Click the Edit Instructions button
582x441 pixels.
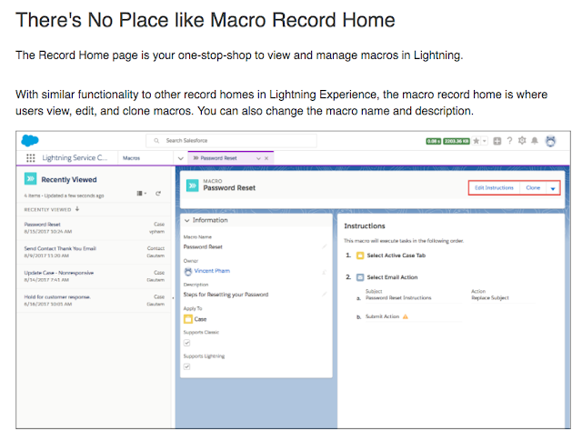494,188
